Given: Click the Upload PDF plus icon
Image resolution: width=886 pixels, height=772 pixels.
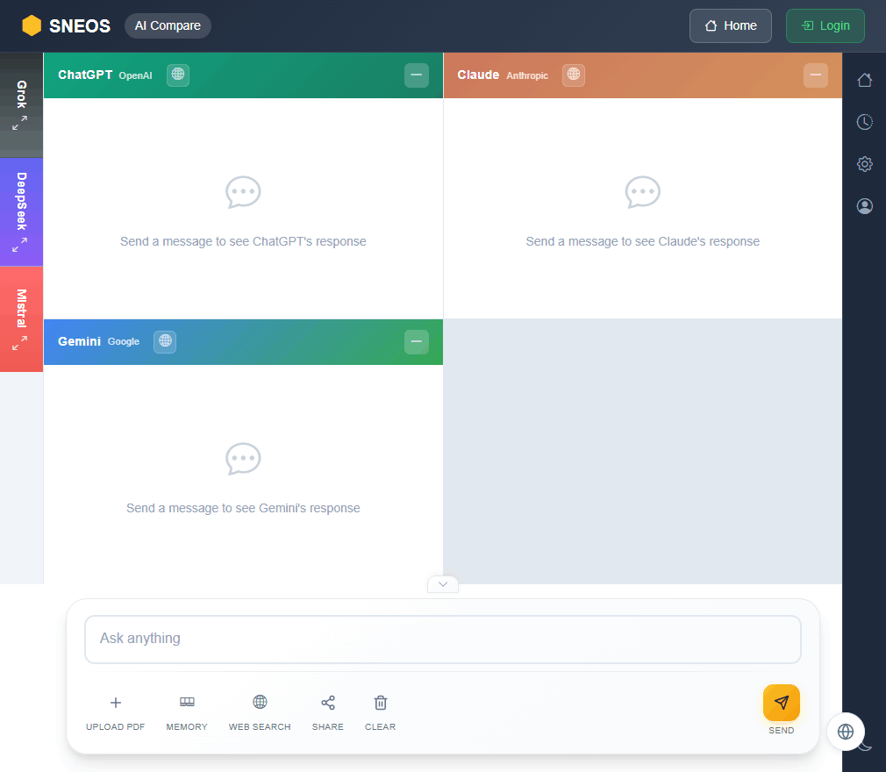Looking at the screenshot, I should (x=115, y=703).
